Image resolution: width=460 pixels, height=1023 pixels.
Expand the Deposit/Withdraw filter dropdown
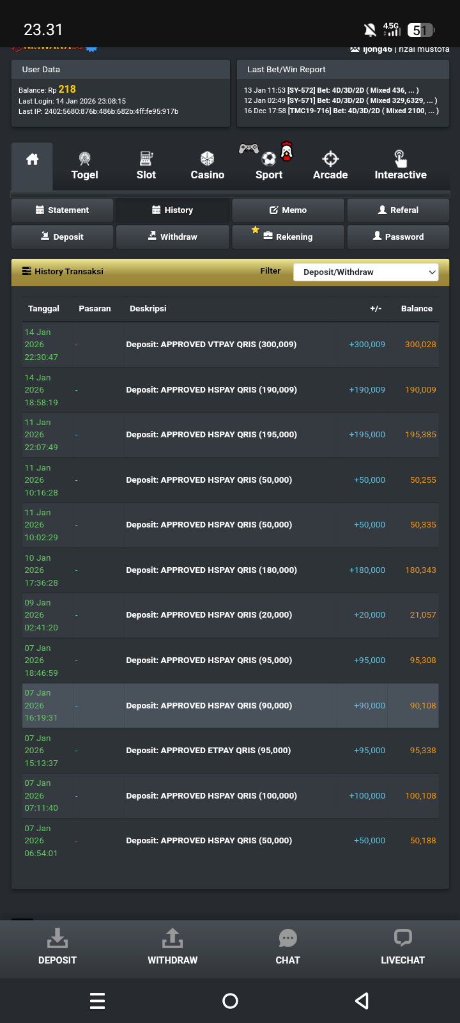tap(365, 272)
